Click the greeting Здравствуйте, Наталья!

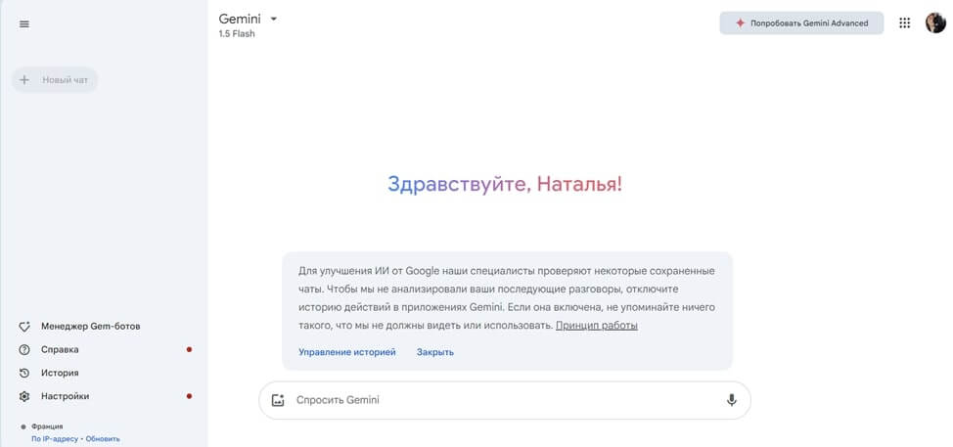pos(505,184)
